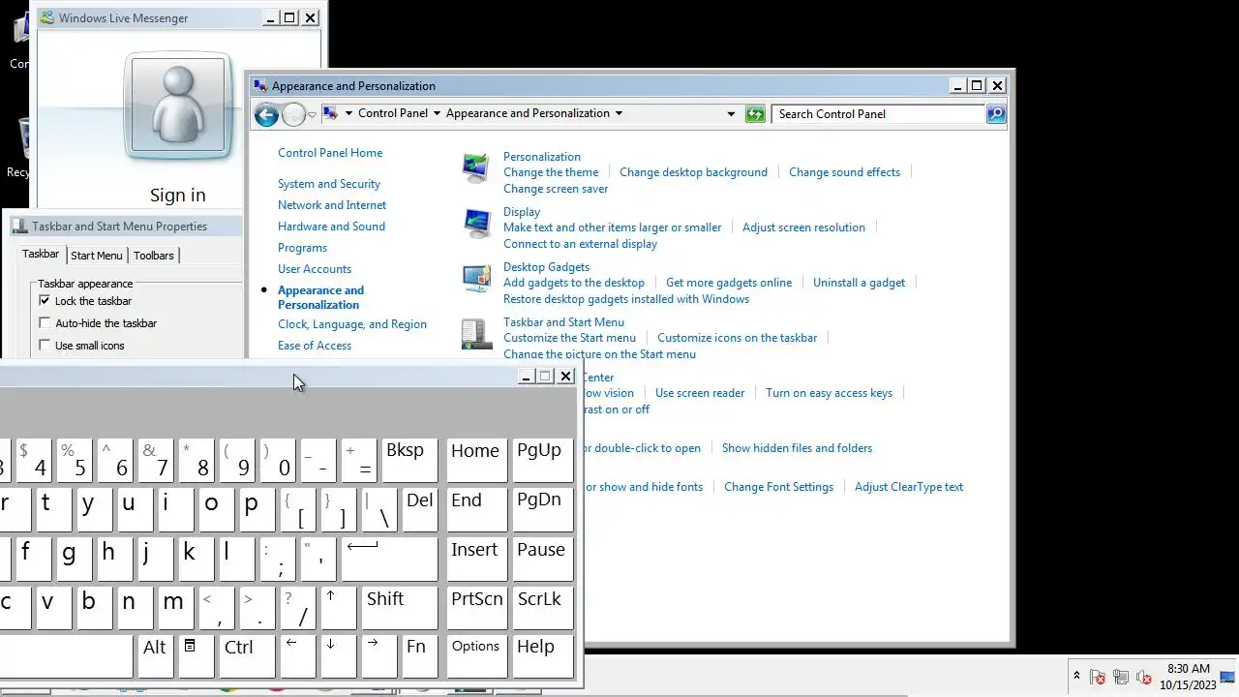Click the taskbar clock showing 8:30 AM
1239x697 pixels.
click(x=1188, y=677)
